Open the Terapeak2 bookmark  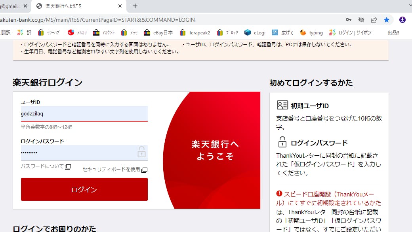(195, 32)
